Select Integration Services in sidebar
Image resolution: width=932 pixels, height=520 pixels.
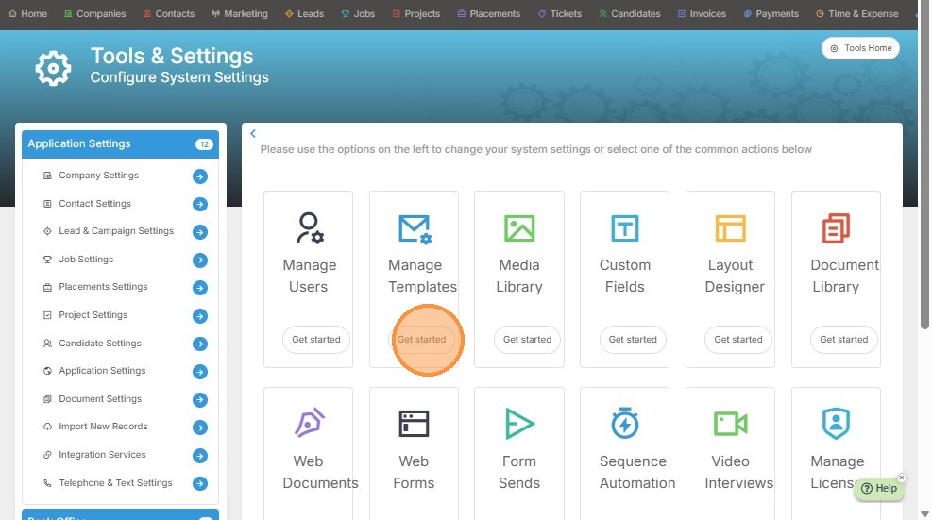tap(102, 455)
